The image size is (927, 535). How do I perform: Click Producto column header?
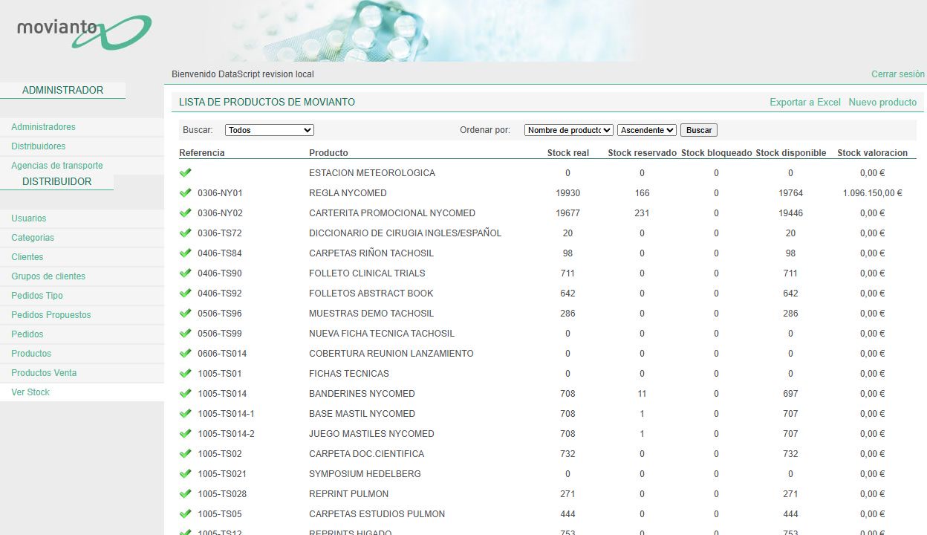point(328,153)
